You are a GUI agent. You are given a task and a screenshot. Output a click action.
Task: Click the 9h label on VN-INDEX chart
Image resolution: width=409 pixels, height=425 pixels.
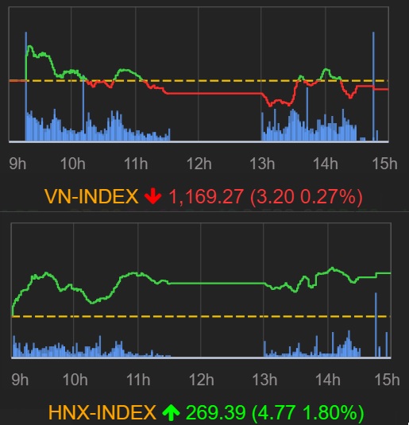pos(17,164)
